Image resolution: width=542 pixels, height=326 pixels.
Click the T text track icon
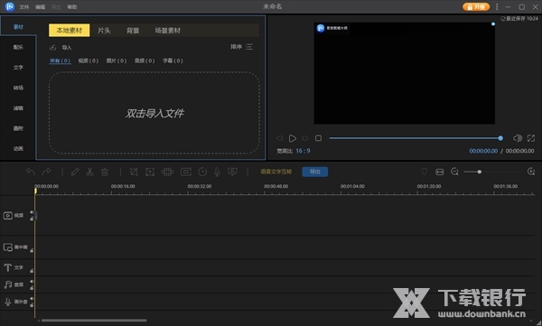point(7,267)
